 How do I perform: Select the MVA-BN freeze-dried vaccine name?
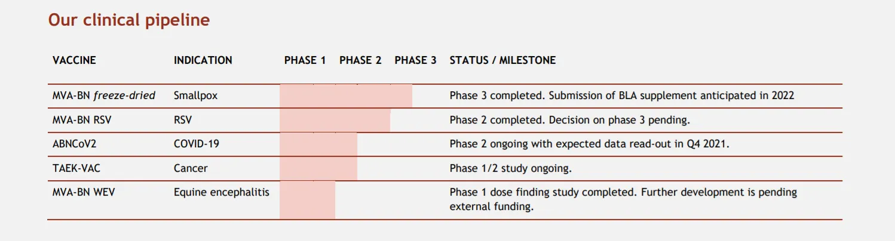[x=103, y=95]
